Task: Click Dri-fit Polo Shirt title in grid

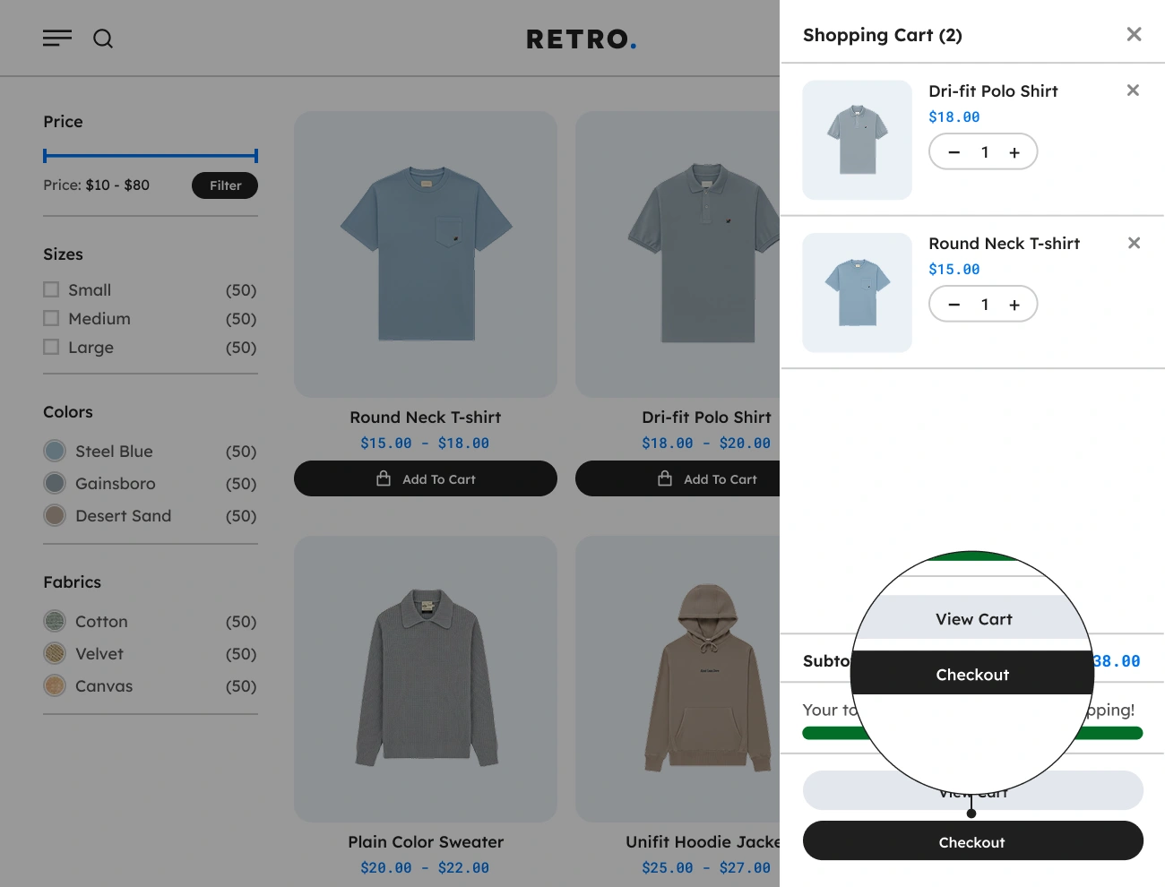Action: pos(706,418)
